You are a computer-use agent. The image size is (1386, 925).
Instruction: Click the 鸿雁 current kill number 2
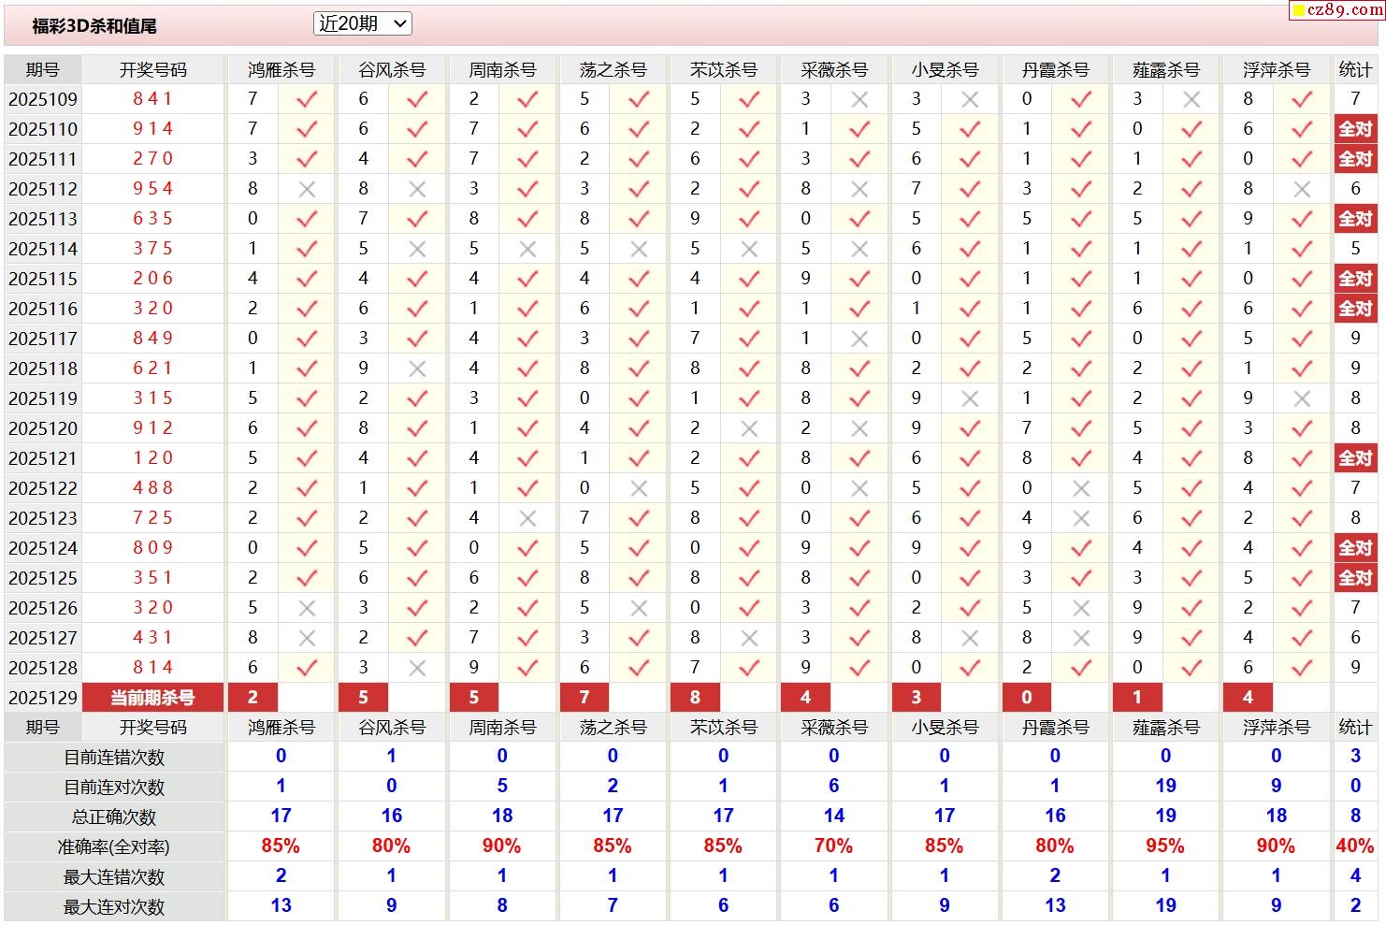(253, 698)
